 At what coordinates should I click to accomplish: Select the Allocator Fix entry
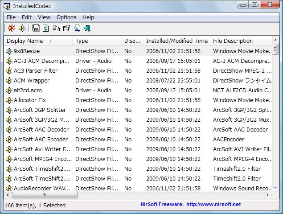(x=30, y=100)
